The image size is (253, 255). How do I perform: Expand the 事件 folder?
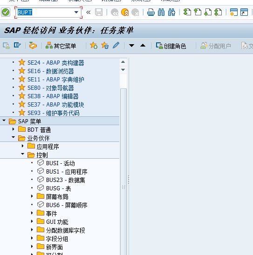coord(32,213)
